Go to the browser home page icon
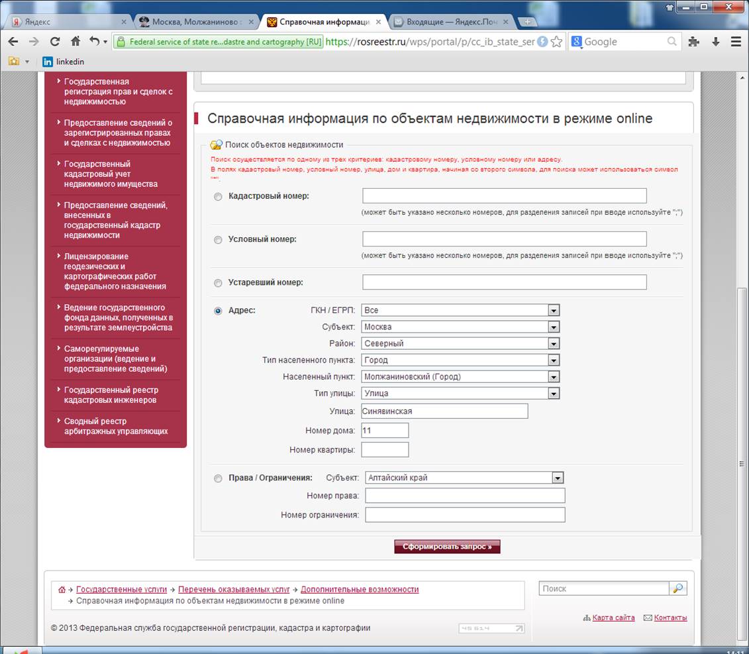This screenshot has height=654, width=749. 75,41
